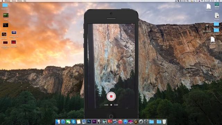The width and height of the screenshot is (222, 125).
Task: Open the Launchpad rocket icon
Action: 141,122
